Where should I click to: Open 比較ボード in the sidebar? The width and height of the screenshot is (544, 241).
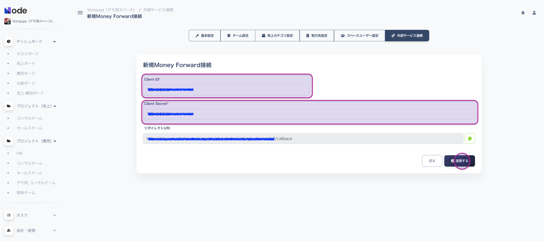coord(26,83)
